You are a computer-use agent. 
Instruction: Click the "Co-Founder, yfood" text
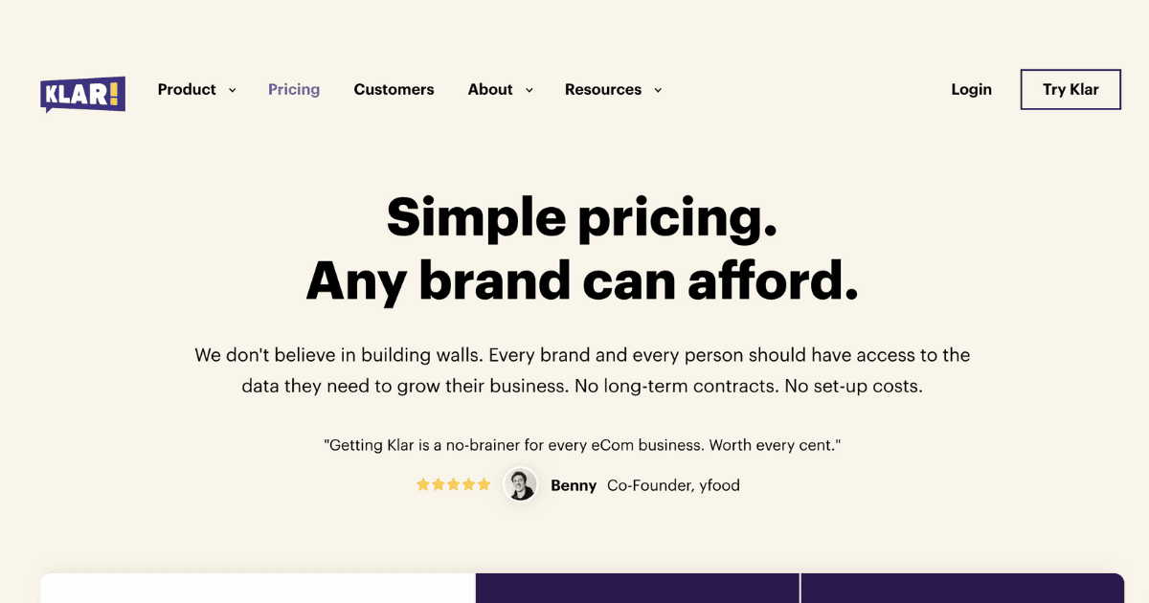(673, 485)
